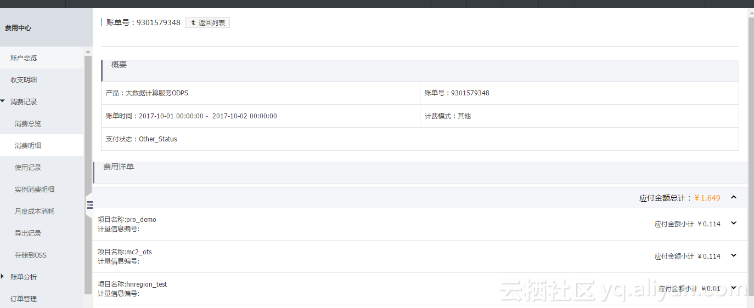Open 月度成本消耗 in the sidebar
The width and height of the screenshot is (754, 308).
(42, 211)
